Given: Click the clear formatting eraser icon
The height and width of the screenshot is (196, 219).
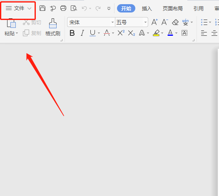Looking at the screenshot, I should click(175, 22).
